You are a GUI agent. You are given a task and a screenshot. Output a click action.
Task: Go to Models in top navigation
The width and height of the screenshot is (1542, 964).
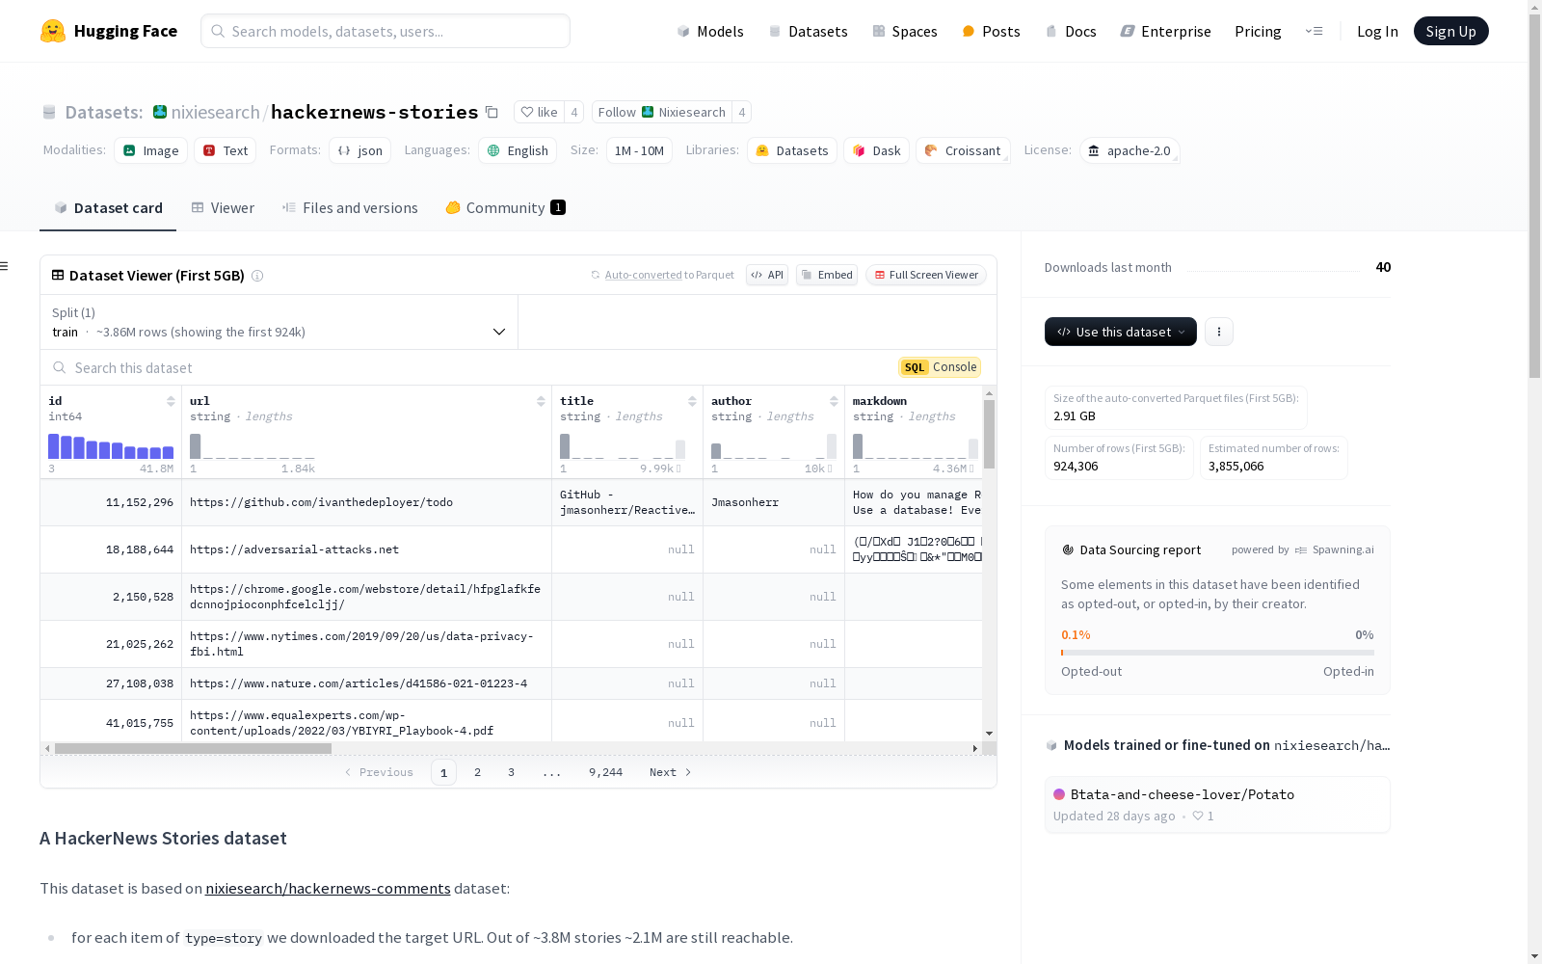click(x=710, y=31)
